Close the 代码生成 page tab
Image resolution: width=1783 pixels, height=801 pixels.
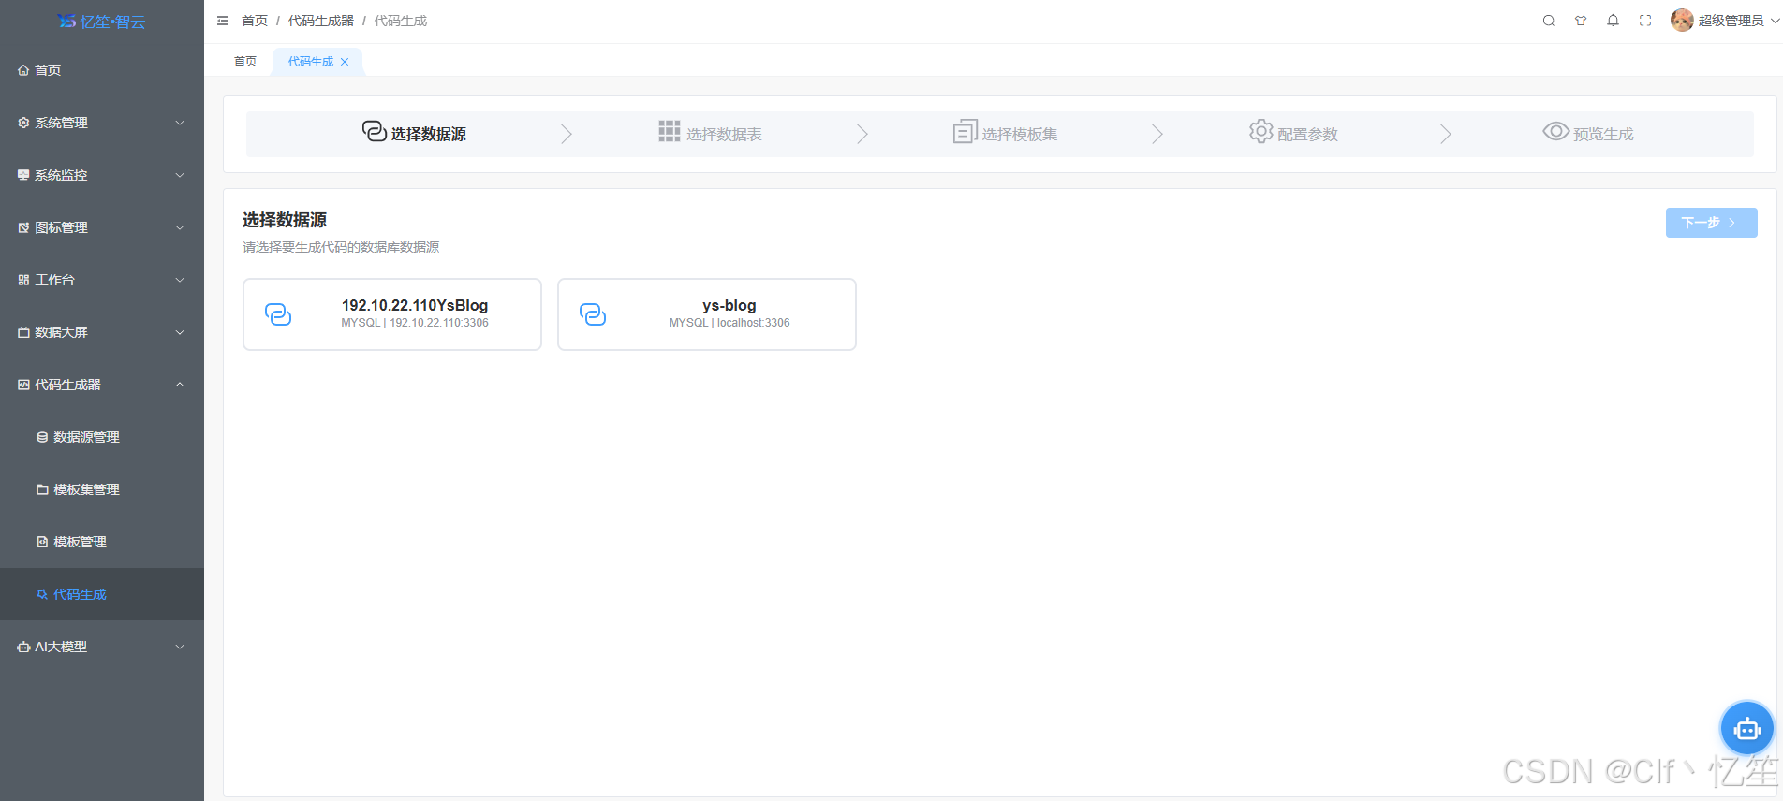pyautogui.click(x=345, y=62)
